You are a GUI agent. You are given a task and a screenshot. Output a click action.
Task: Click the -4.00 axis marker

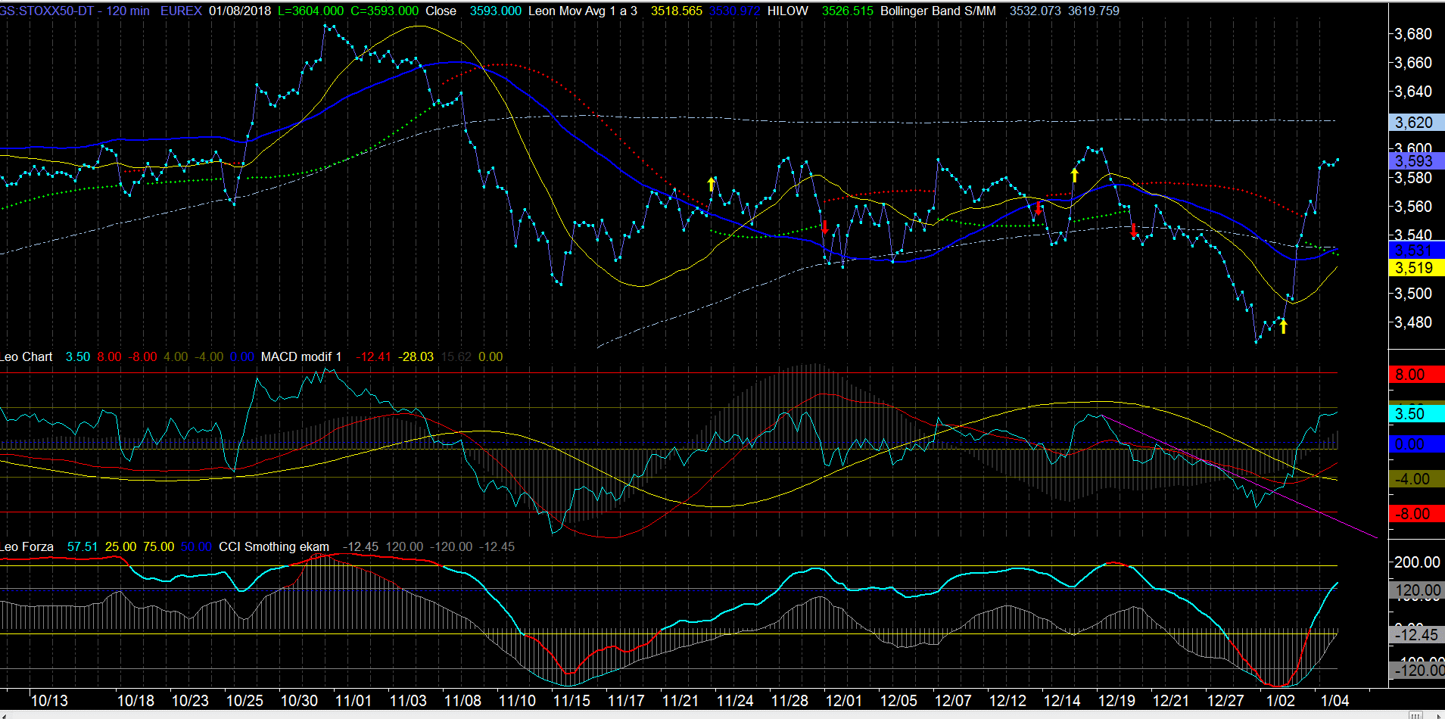click(1417, 478)
